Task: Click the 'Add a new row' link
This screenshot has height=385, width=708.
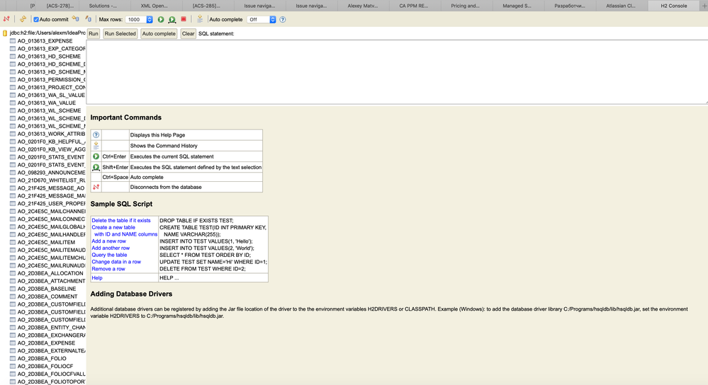Action: click(109, 241)
